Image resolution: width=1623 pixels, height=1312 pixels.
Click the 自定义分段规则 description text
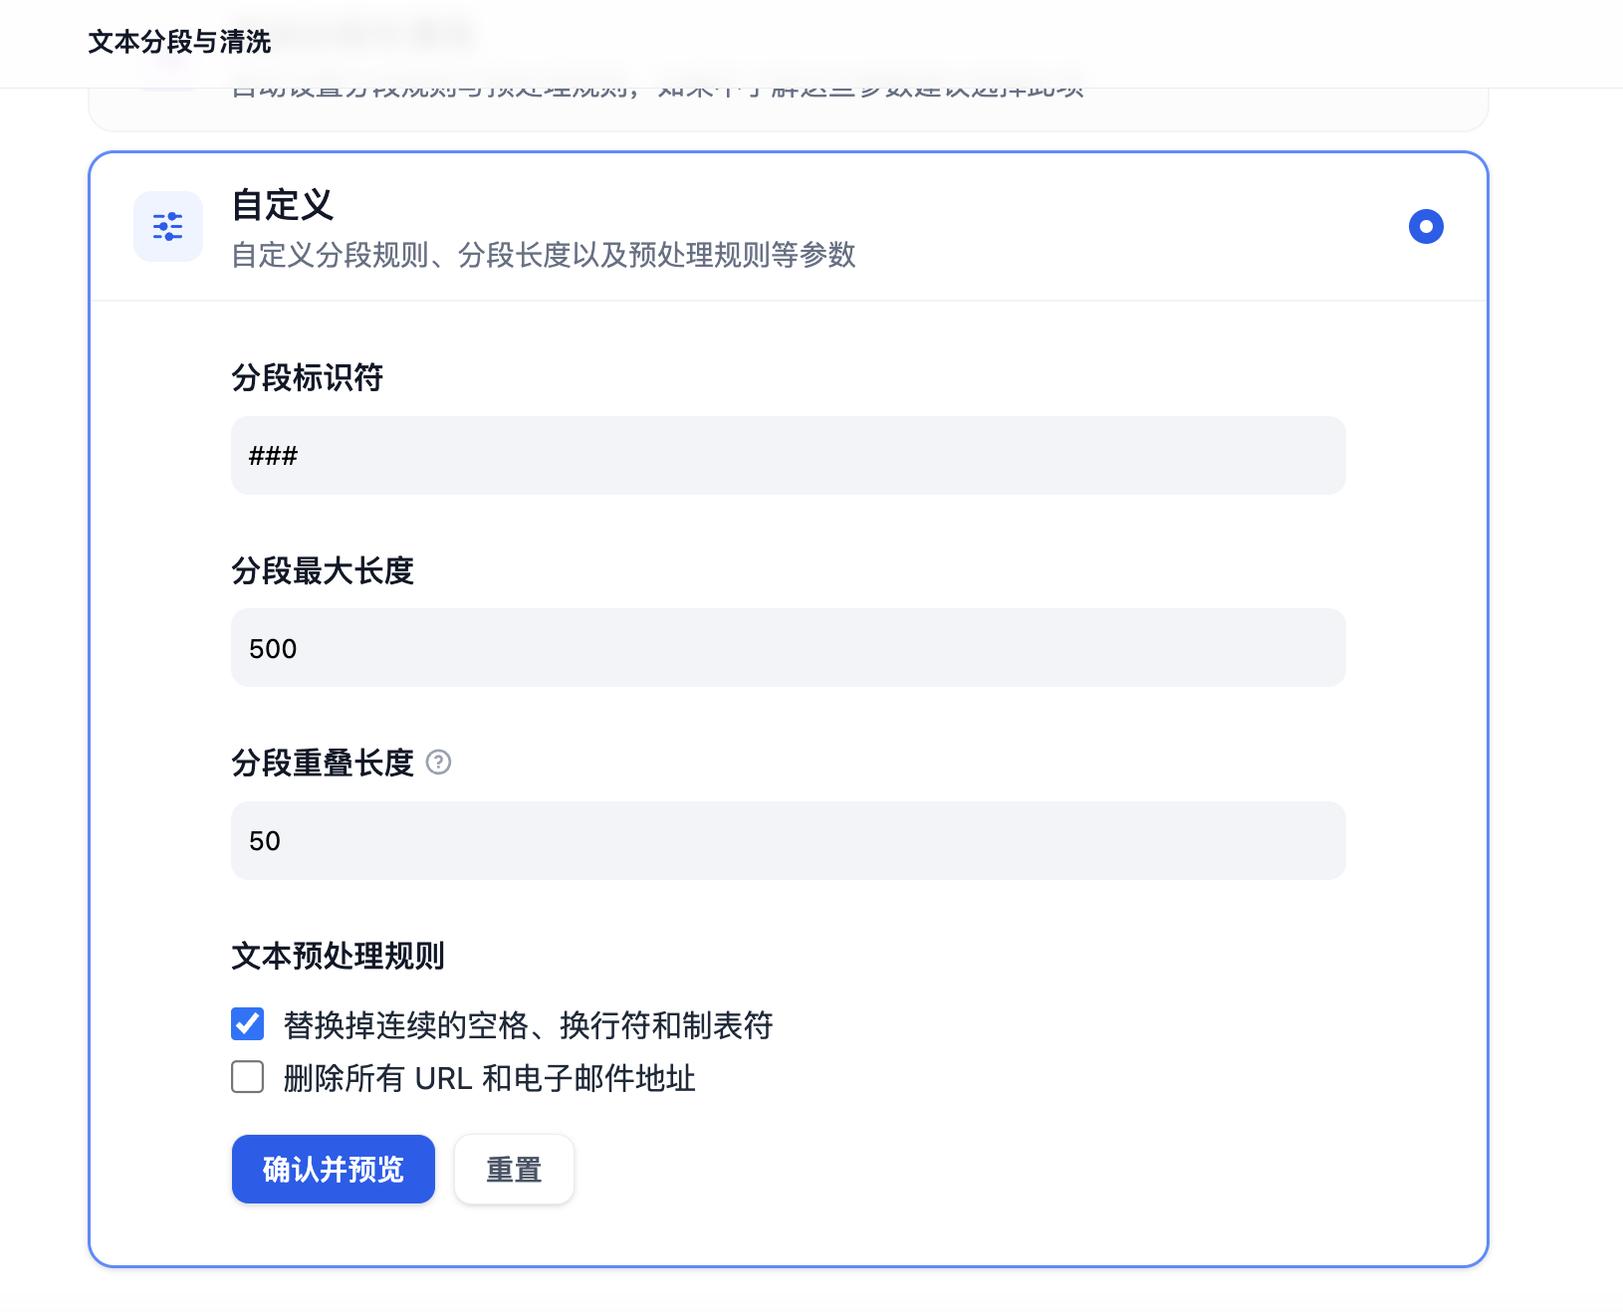tap(543, 256)
